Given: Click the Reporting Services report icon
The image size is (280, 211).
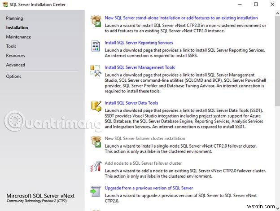Looking at the screenshot, I should pos(96,46).
